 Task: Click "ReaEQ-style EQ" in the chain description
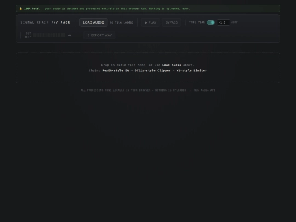(x=116, y=70)
